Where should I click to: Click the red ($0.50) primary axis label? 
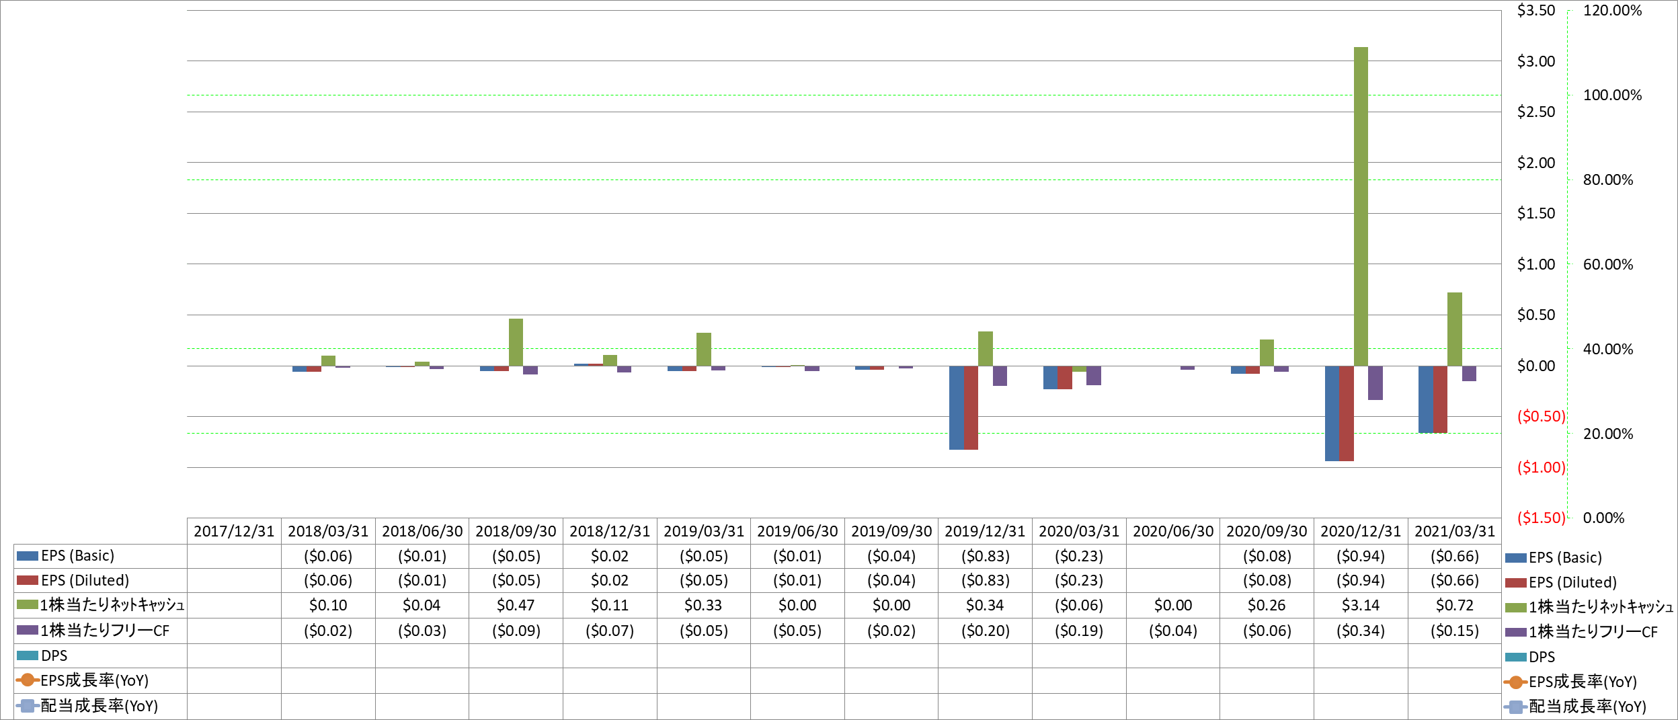[x=1541, y=416]
